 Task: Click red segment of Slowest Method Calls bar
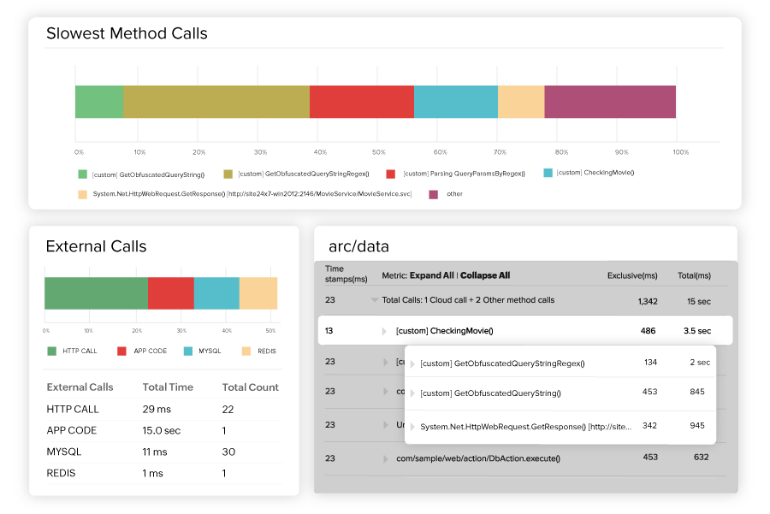(362, 102)
